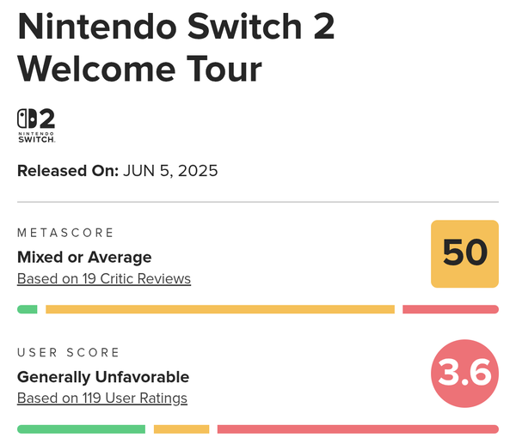This screenshot has width=516, height=444.
Task: Open the 119 User Ratings link
Action: click(x=102, y=398)
